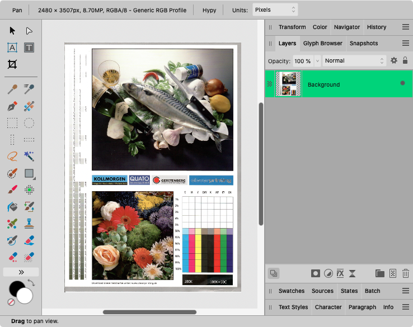
Task: Choose the Frame Text tool
Action: point(29,48)
